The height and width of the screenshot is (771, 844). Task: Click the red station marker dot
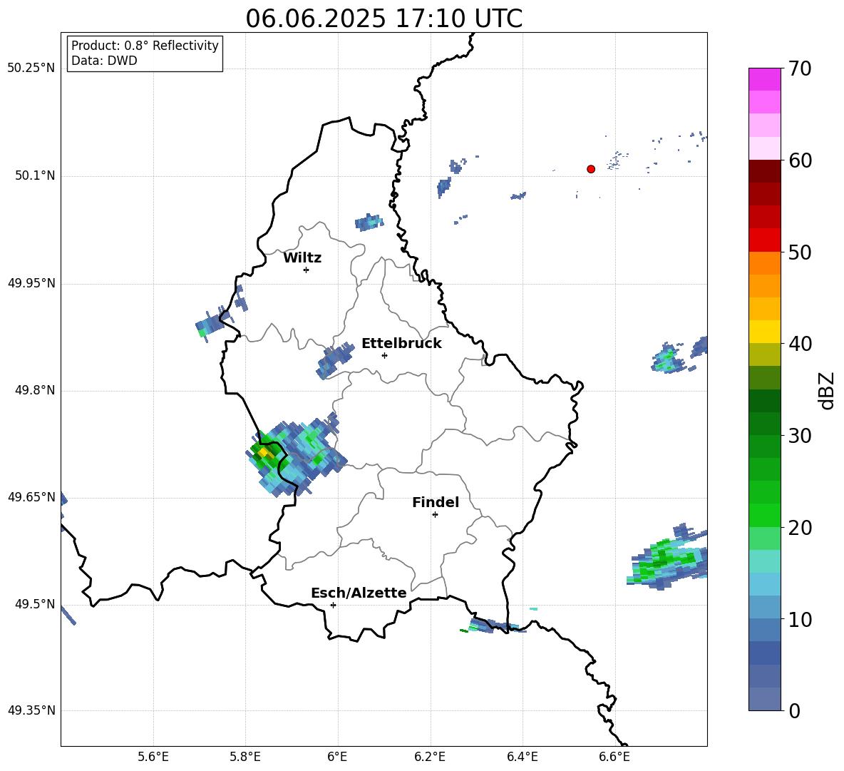tap(591, 169)
